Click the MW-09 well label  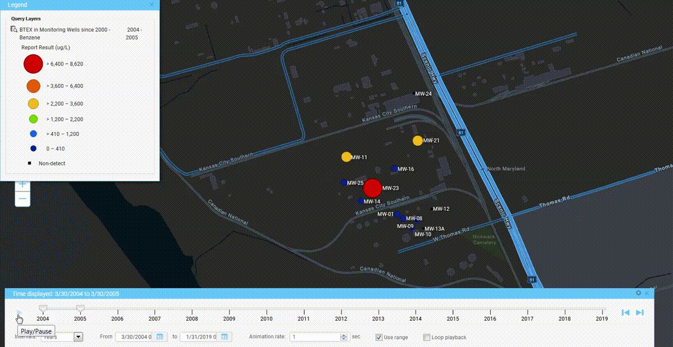405,226
